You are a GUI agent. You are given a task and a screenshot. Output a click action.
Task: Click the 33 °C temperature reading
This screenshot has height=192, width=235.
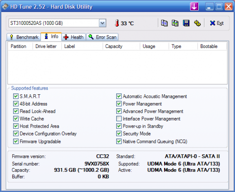pos(127,24)
